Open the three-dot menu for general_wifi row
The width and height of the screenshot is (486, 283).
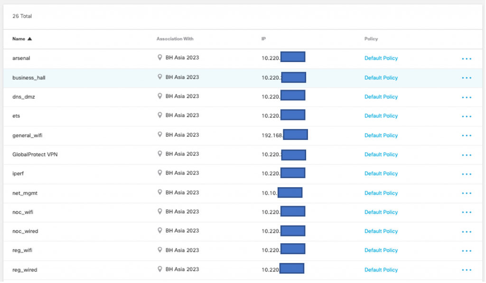click(x=467, y=136)
